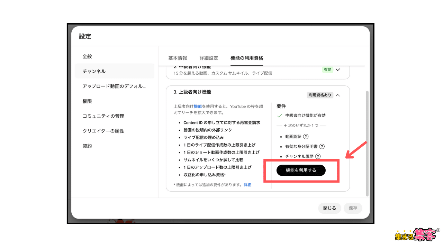
Task: Switch to 基本情報 tab
Action: (178, 58)
